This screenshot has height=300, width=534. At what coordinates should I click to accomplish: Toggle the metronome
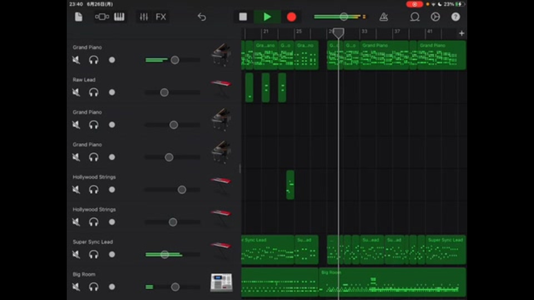tap(384, 17)
